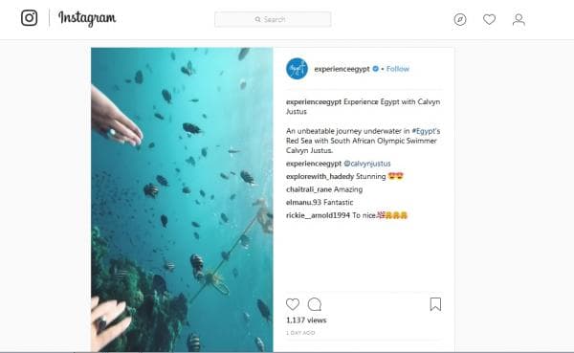Open the @calvynjustus mention link
Screen dimensions: 574x353
pyautogui.click(x=367, y=164)
